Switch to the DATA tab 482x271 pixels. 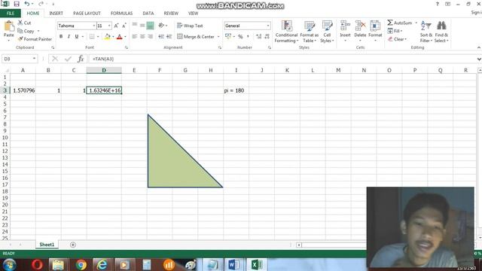click(x=148, y=14)
